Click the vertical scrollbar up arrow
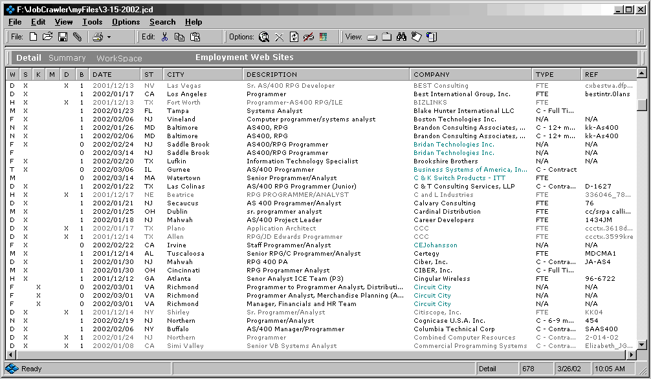Image resolution: width=651 pixels, height=379 pixels. (642, 74)
